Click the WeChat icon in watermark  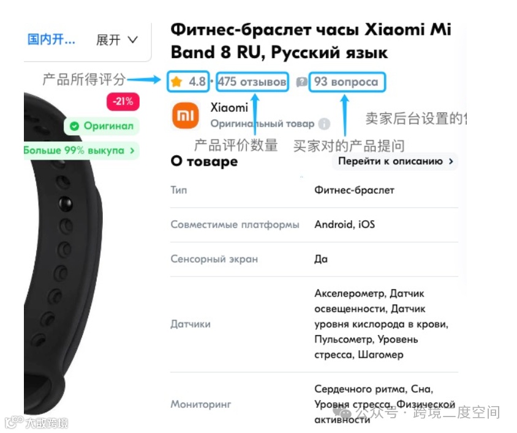tap(342, 413)
